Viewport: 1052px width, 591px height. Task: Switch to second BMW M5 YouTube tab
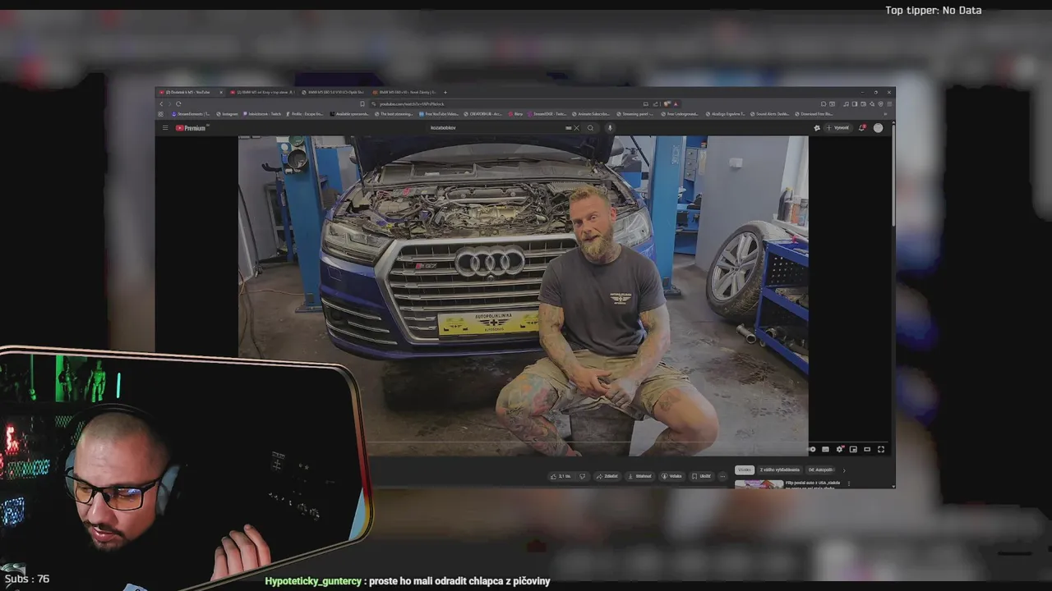point(262,92)
